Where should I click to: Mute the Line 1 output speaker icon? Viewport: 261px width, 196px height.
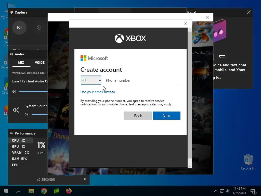click(x=14, y=92)
